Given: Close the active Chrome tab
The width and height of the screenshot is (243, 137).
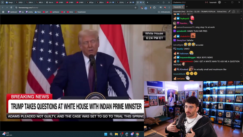Looking at the screenshot, I should point(143,2).
